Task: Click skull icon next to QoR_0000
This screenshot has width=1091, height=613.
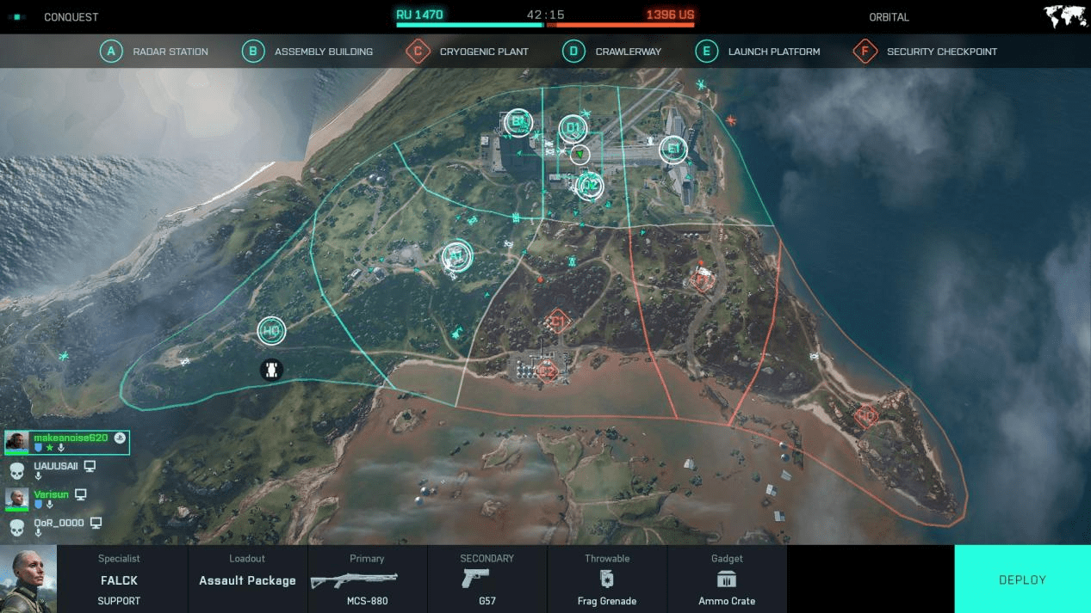Action: coord(16,527)
